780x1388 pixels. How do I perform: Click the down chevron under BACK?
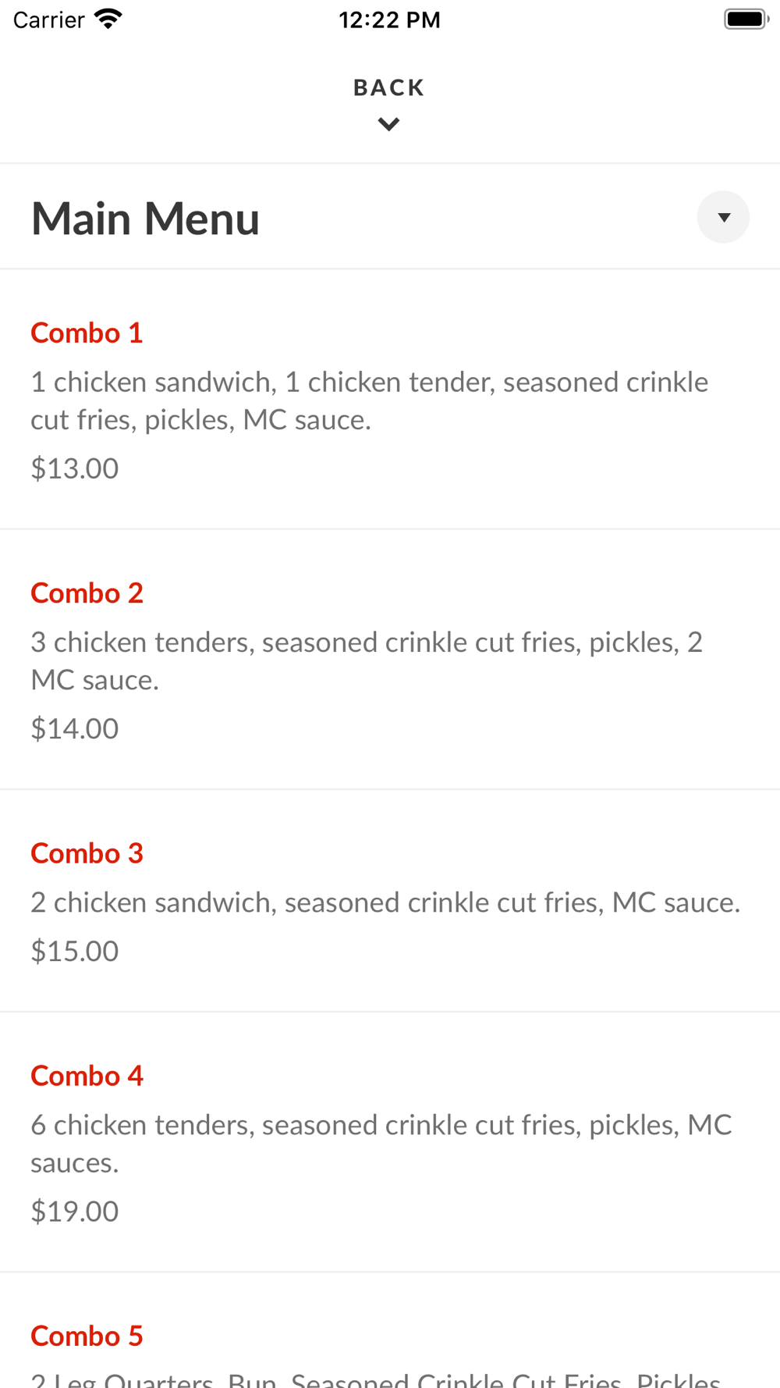coord(388,124)
